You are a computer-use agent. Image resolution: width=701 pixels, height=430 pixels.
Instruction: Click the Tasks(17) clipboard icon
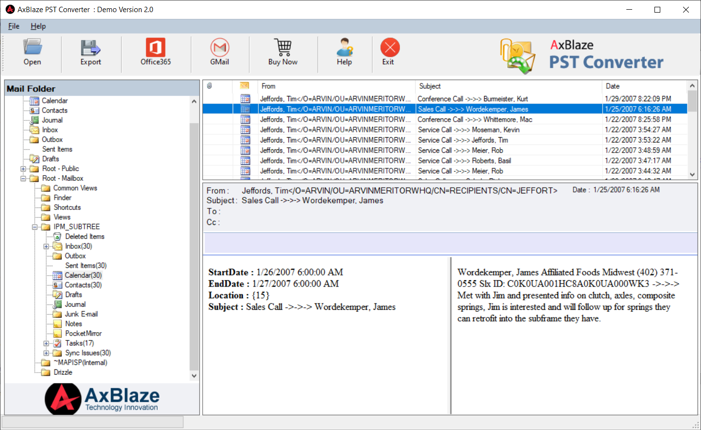[x=57, y=343]
